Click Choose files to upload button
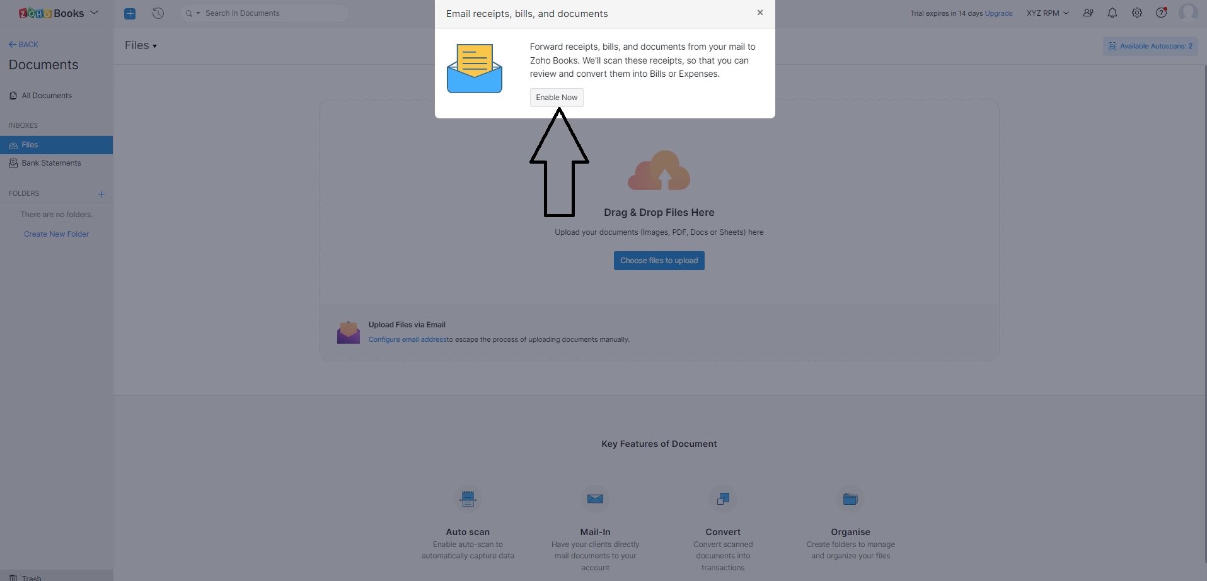This screenshot has height=581, width=1207. (x=659, y=261)
